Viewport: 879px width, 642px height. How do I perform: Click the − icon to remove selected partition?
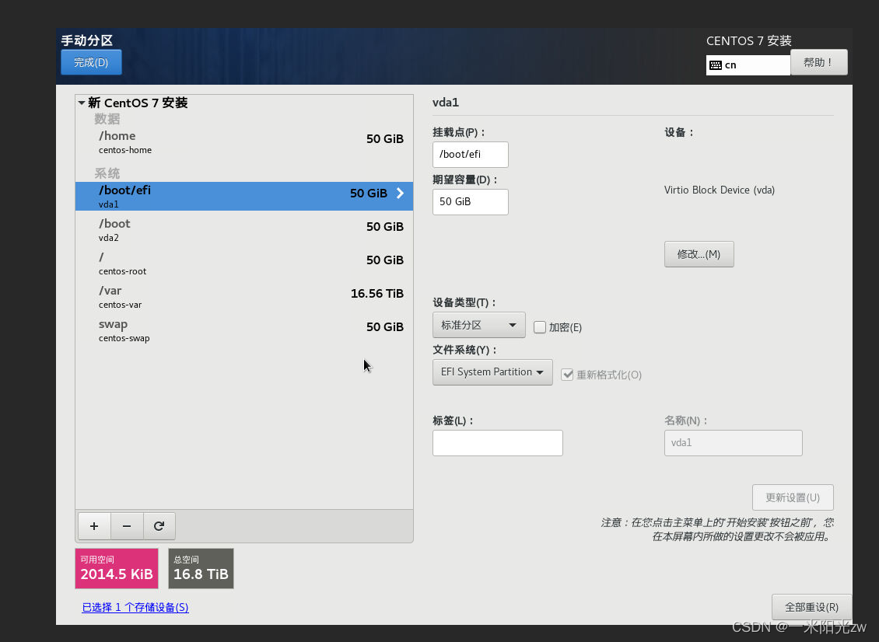click(126, 525)
